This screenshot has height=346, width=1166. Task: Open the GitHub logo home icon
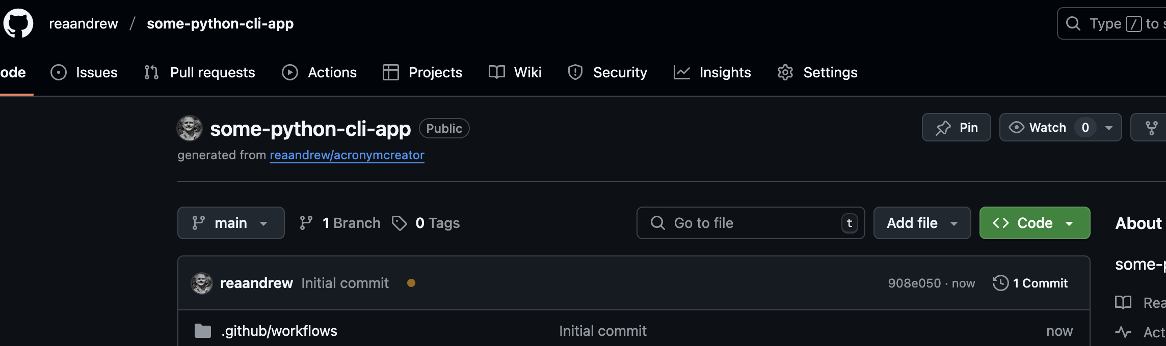[18, 23]
